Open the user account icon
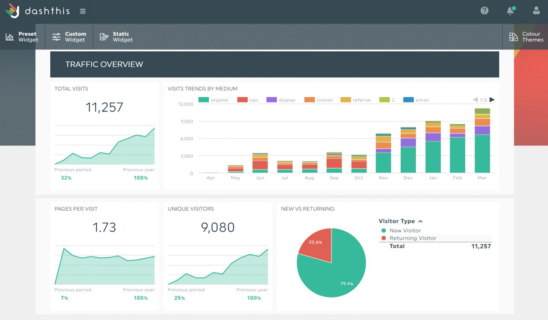Viewport: 548px width, 320px height. (536, 11)
